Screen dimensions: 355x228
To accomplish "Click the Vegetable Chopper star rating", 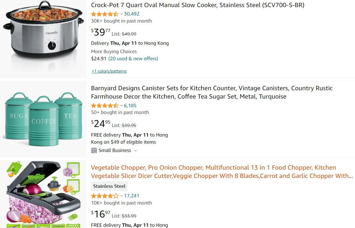I will 104,196.
